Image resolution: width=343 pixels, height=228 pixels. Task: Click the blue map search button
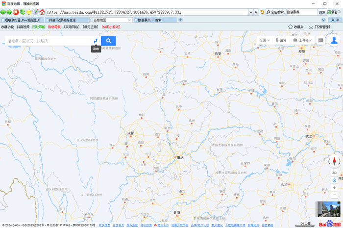(x=108, y=41)
